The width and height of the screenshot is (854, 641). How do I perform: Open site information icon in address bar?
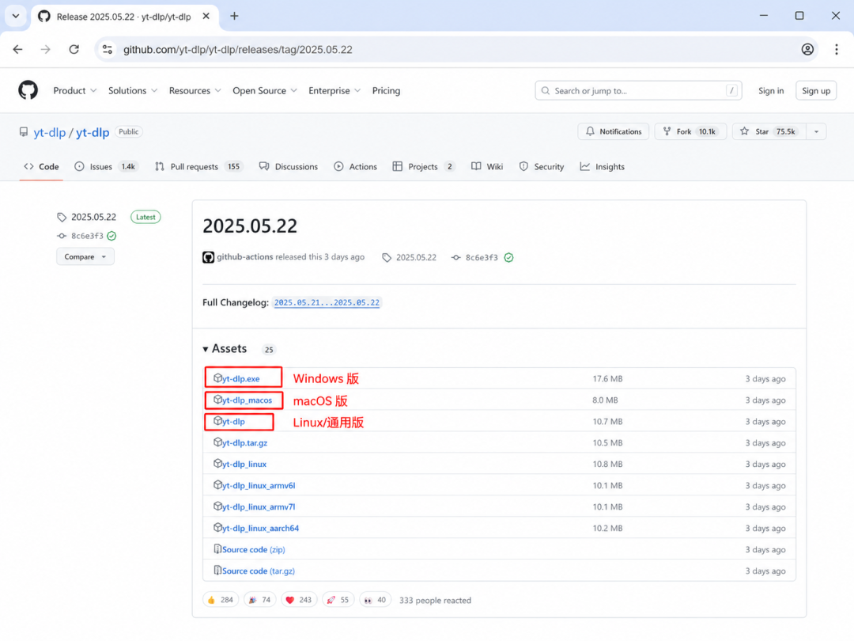click(108, 50)
